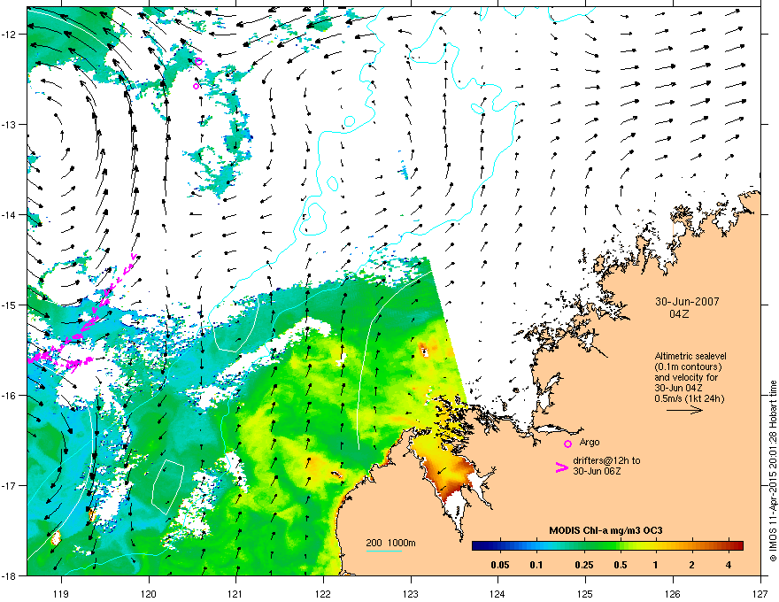Click the '30-Jun 06Z' drifter legend text

point(597,471)
